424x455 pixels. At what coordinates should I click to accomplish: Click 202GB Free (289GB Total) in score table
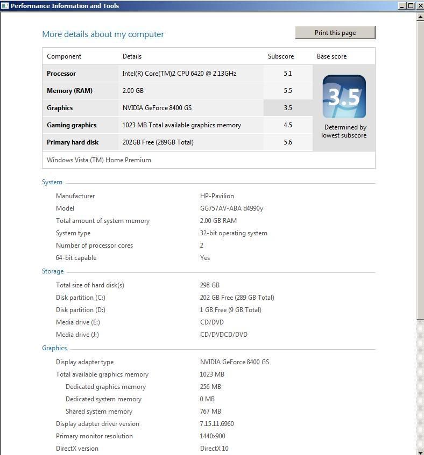158,142
